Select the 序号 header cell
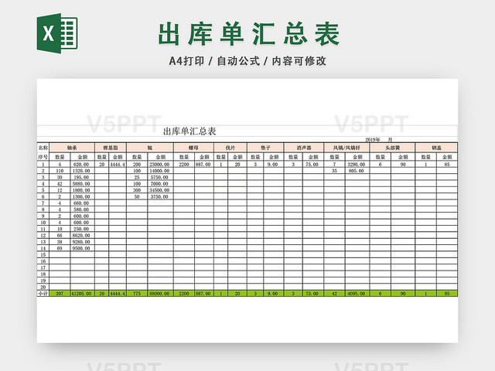495x371 pixels. pyautogui.click(x=43, y=156)
